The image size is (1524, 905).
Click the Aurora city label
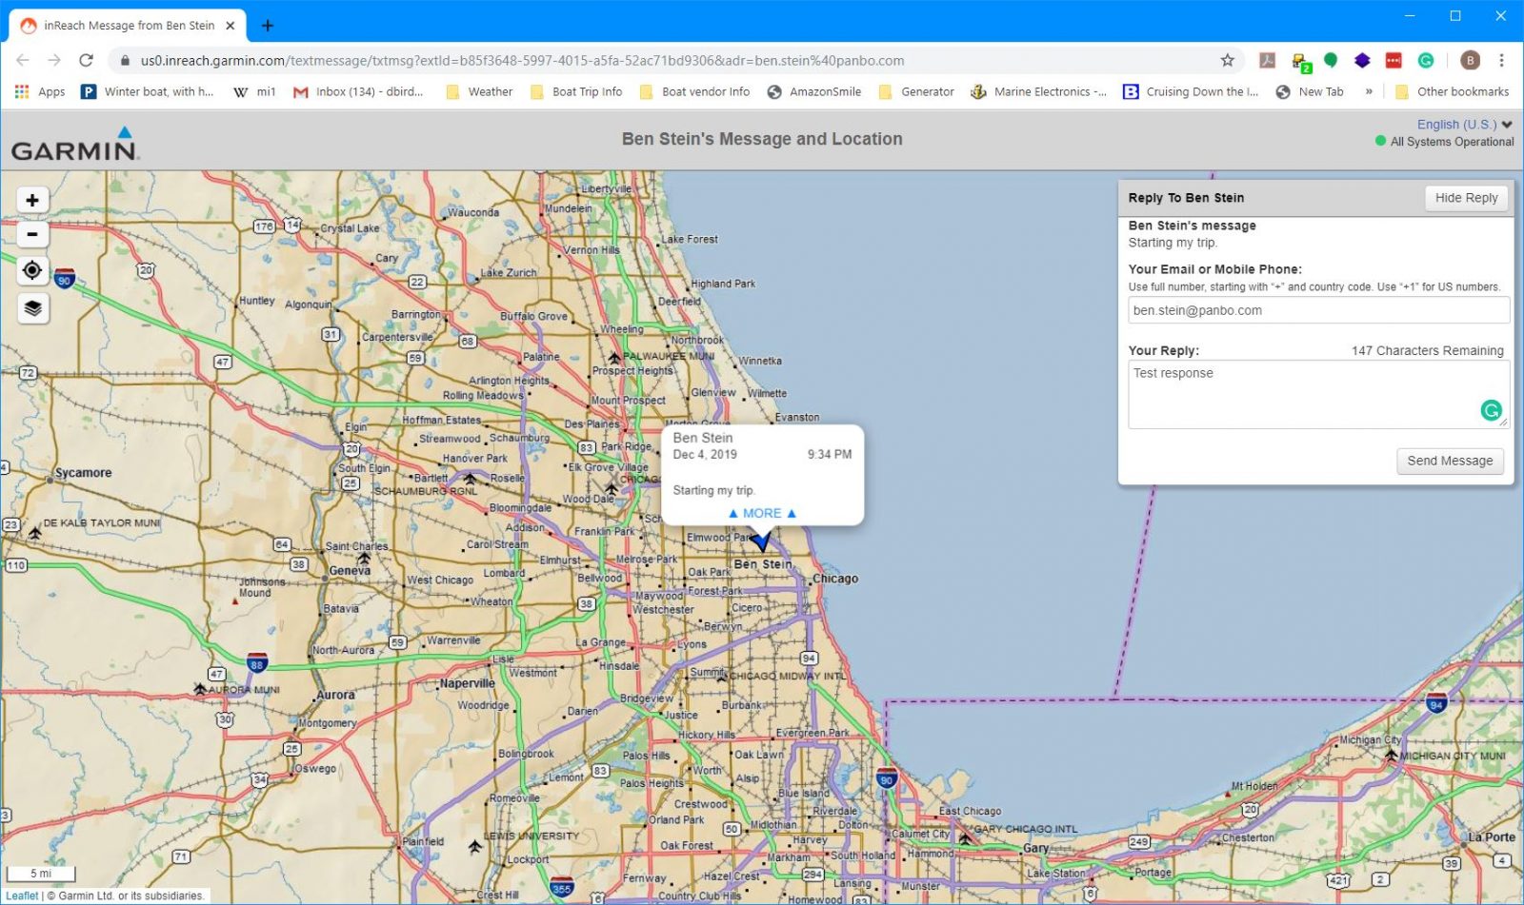click(x=335, y=695)
